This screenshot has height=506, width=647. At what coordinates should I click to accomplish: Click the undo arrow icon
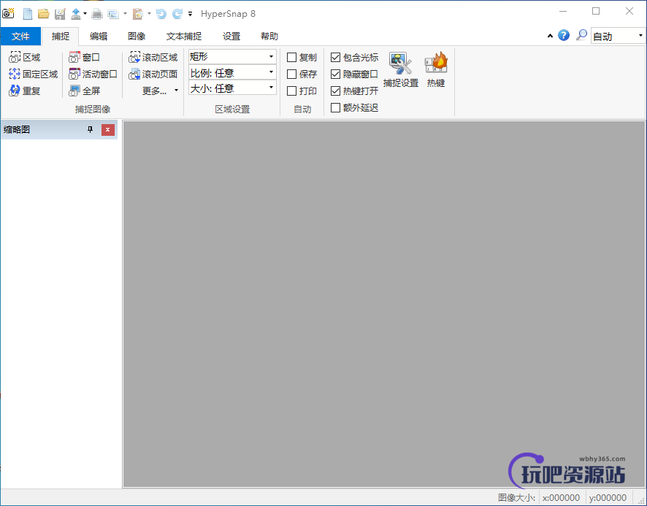161,14
